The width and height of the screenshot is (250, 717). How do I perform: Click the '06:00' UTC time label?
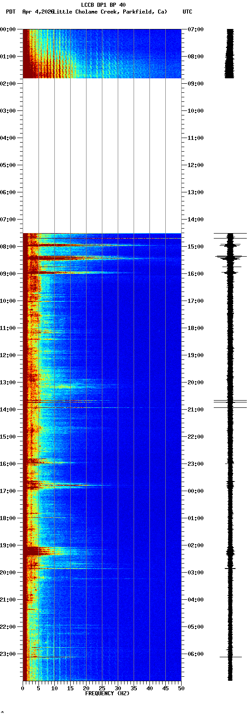click(196, 654)
